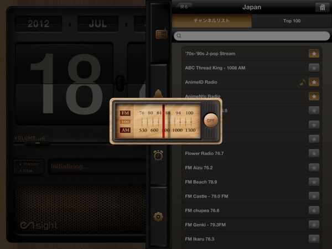Favorite the station above Flower Radio 76.7
Screen dimensions: 332x249
tap(314, 139)
